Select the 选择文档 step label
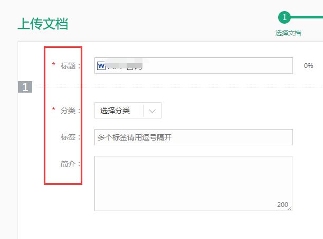 tap(288, 33)
